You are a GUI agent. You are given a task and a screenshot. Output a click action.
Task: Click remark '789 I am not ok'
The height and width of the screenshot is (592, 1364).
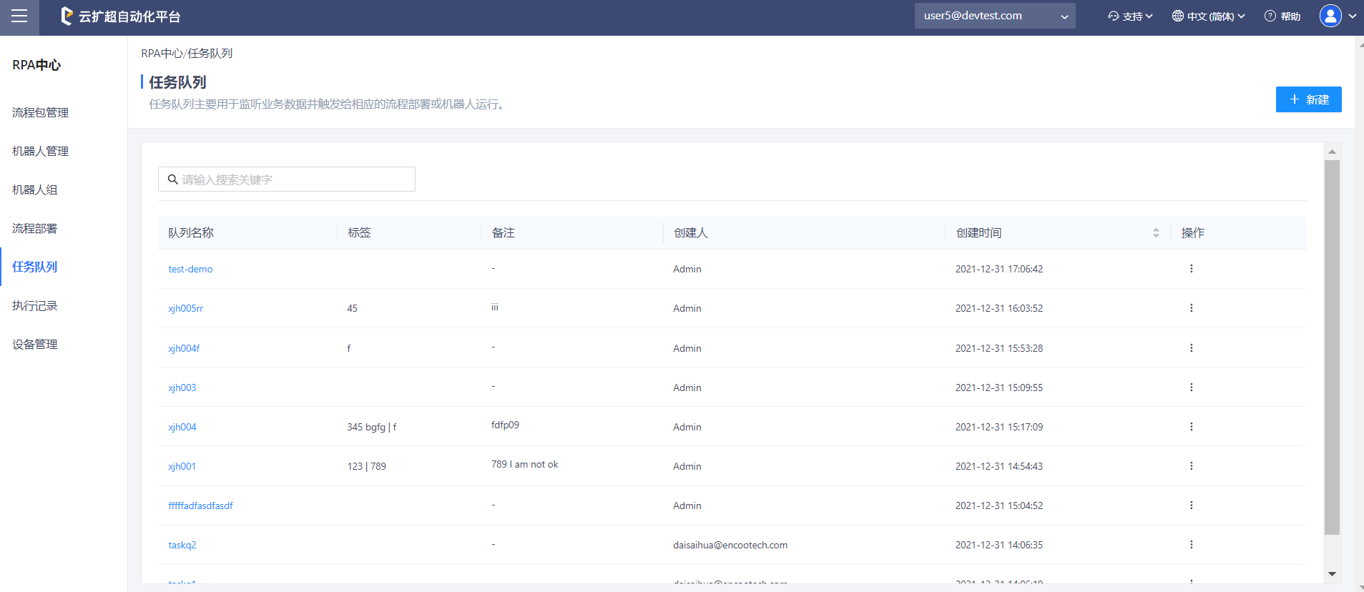(525, 464)
